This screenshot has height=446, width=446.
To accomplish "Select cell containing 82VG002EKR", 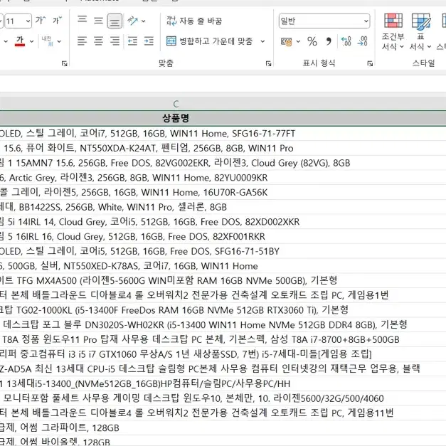I will coord(223,163).
